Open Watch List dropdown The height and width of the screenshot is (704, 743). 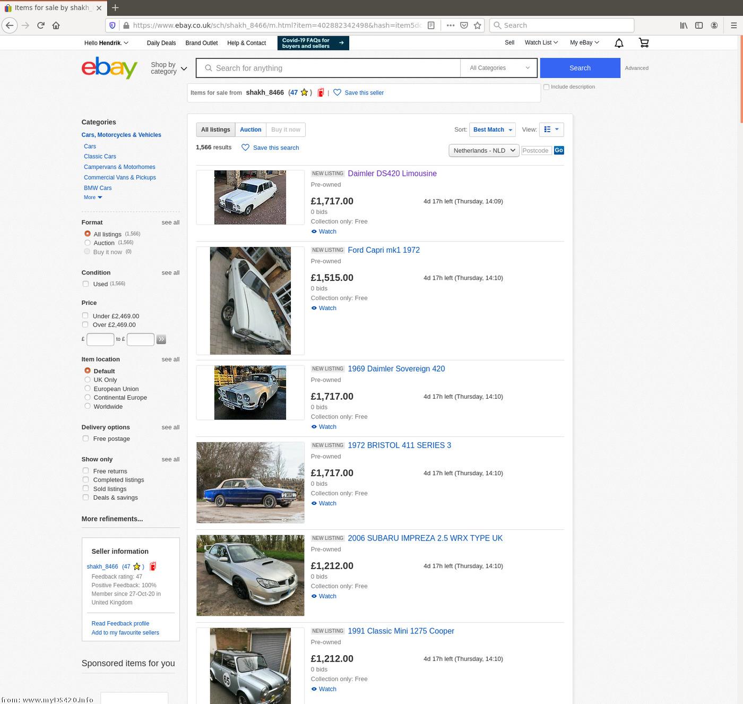[x=541, y=42]
